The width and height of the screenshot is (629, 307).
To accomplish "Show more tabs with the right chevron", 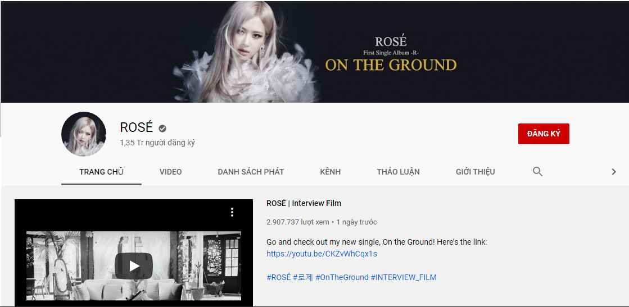I will click(x=614, y=172).
